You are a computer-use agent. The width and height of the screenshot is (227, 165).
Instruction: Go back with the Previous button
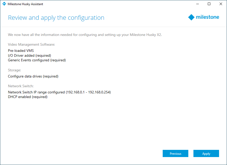pyautogui.click(x=175, y=153)
